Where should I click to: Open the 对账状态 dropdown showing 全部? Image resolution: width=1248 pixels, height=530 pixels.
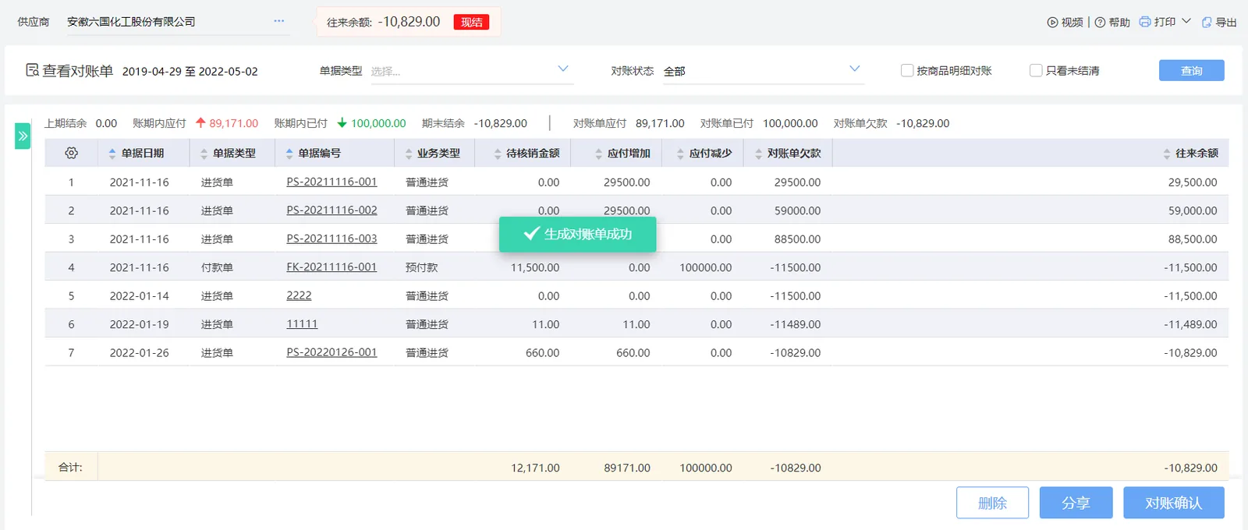763,71
